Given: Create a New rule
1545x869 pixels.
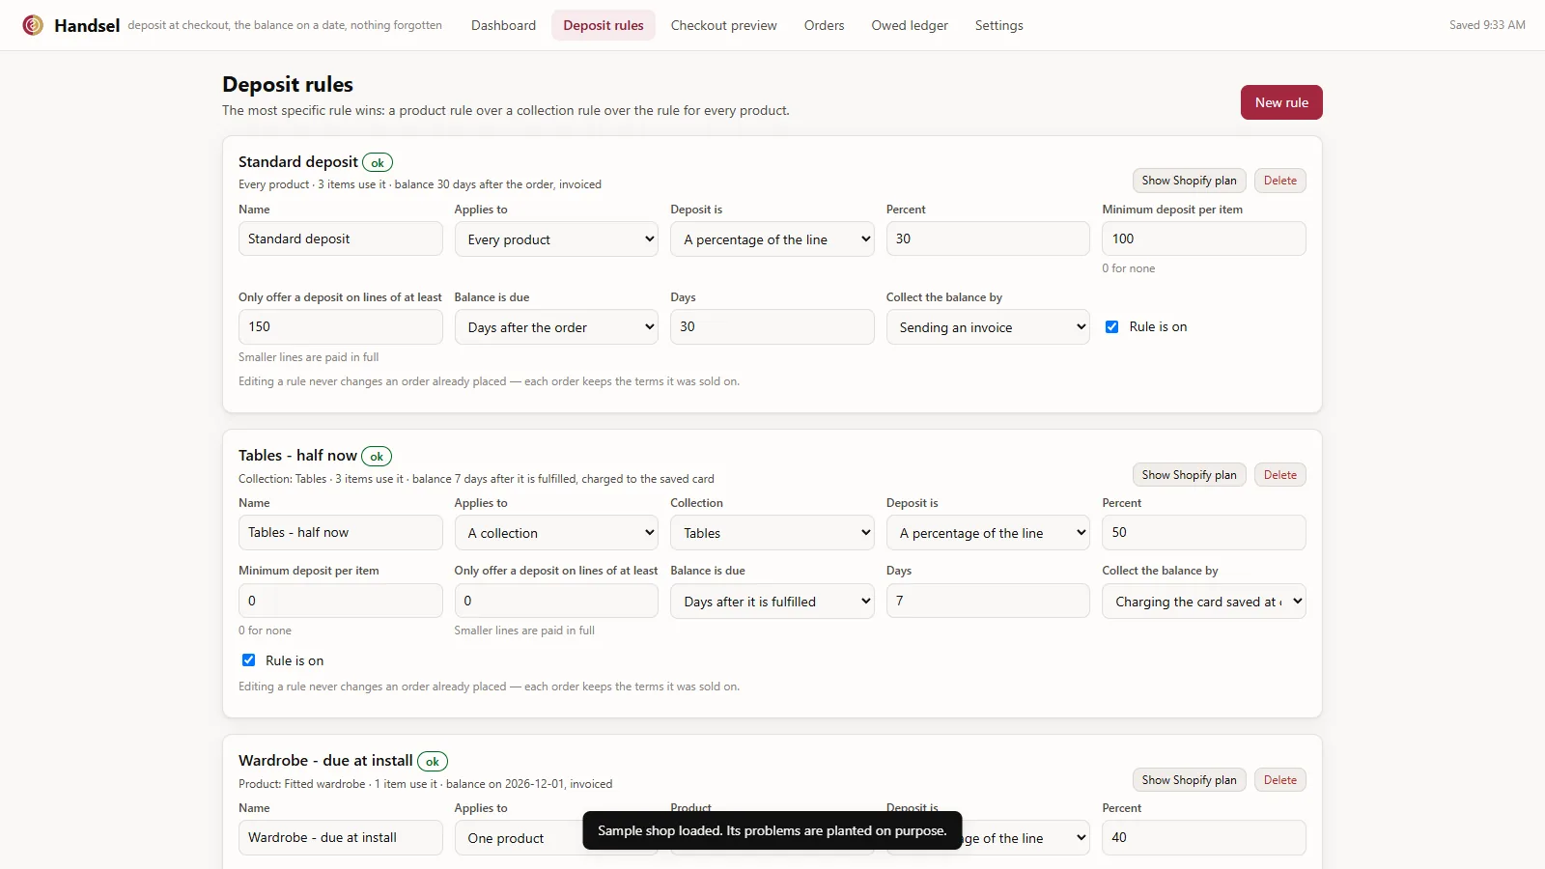Looking at the screenshot, I should (1281, 102).
